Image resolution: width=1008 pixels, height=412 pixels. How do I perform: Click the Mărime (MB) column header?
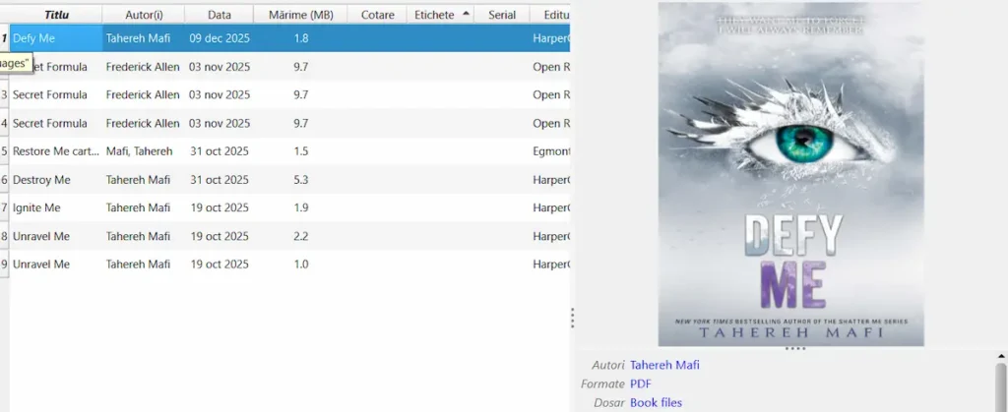[300, 15]
